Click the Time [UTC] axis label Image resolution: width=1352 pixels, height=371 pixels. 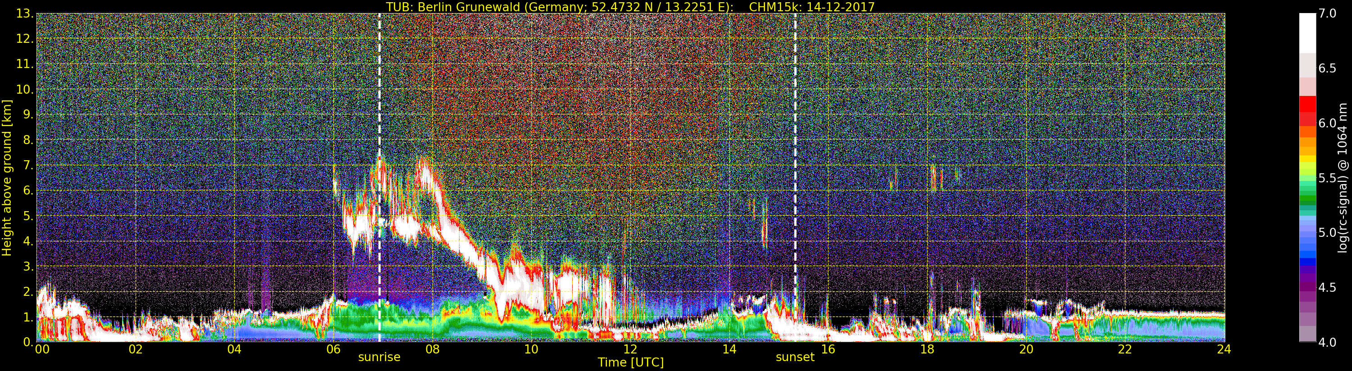pos(630,362)
